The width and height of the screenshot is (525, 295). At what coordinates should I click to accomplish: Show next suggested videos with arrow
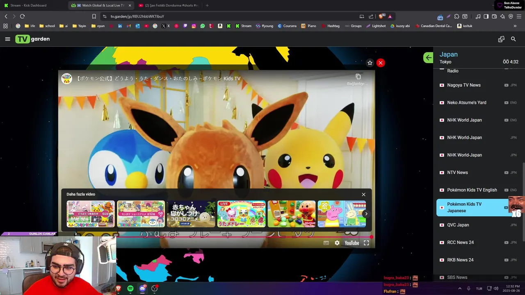coord(366,214)
